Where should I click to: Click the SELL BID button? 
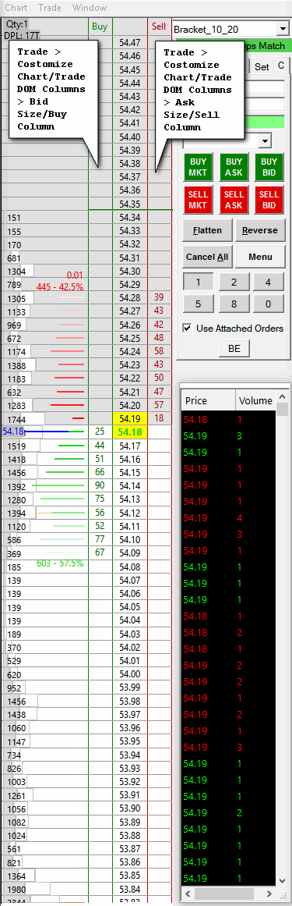(x=269, y=200)
